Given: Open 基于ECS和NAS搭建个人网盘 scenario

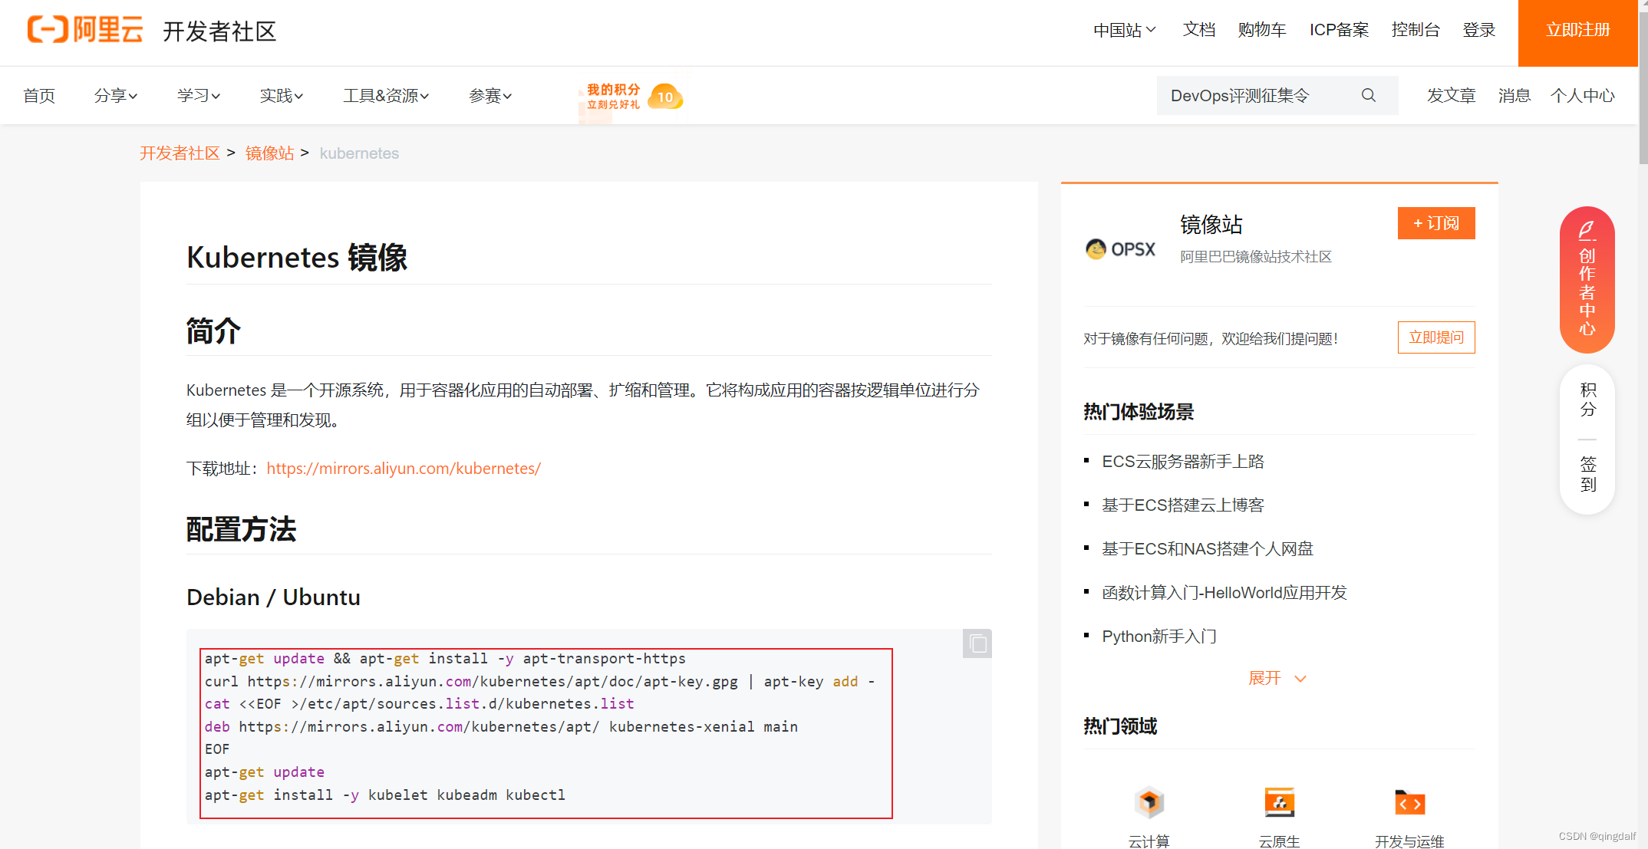Looking at the screenshot, I should (1208, 549).
